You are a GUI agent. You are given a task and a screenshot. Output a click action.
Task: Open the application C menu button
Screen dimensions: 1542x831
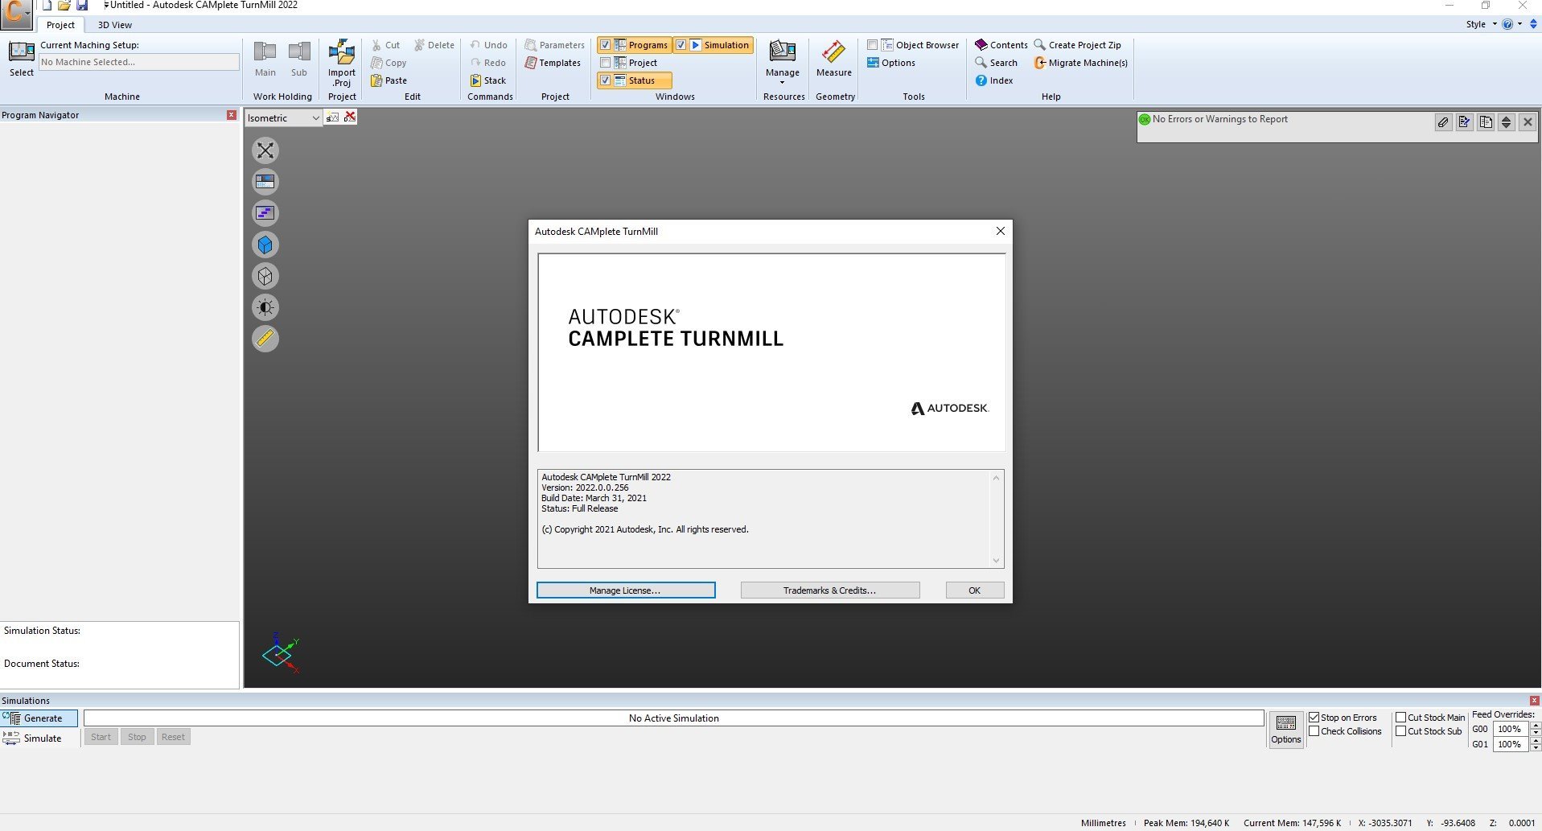click(16, 14)
